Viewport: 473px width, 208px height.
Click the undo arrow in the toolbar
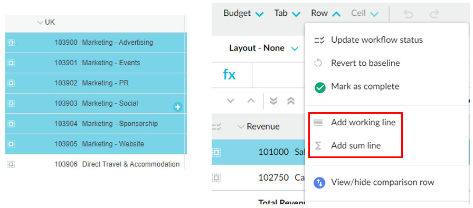pos(409,14)
